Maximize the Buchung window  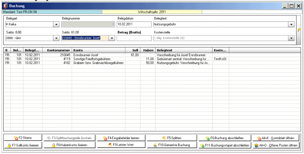tap(292, 6)
